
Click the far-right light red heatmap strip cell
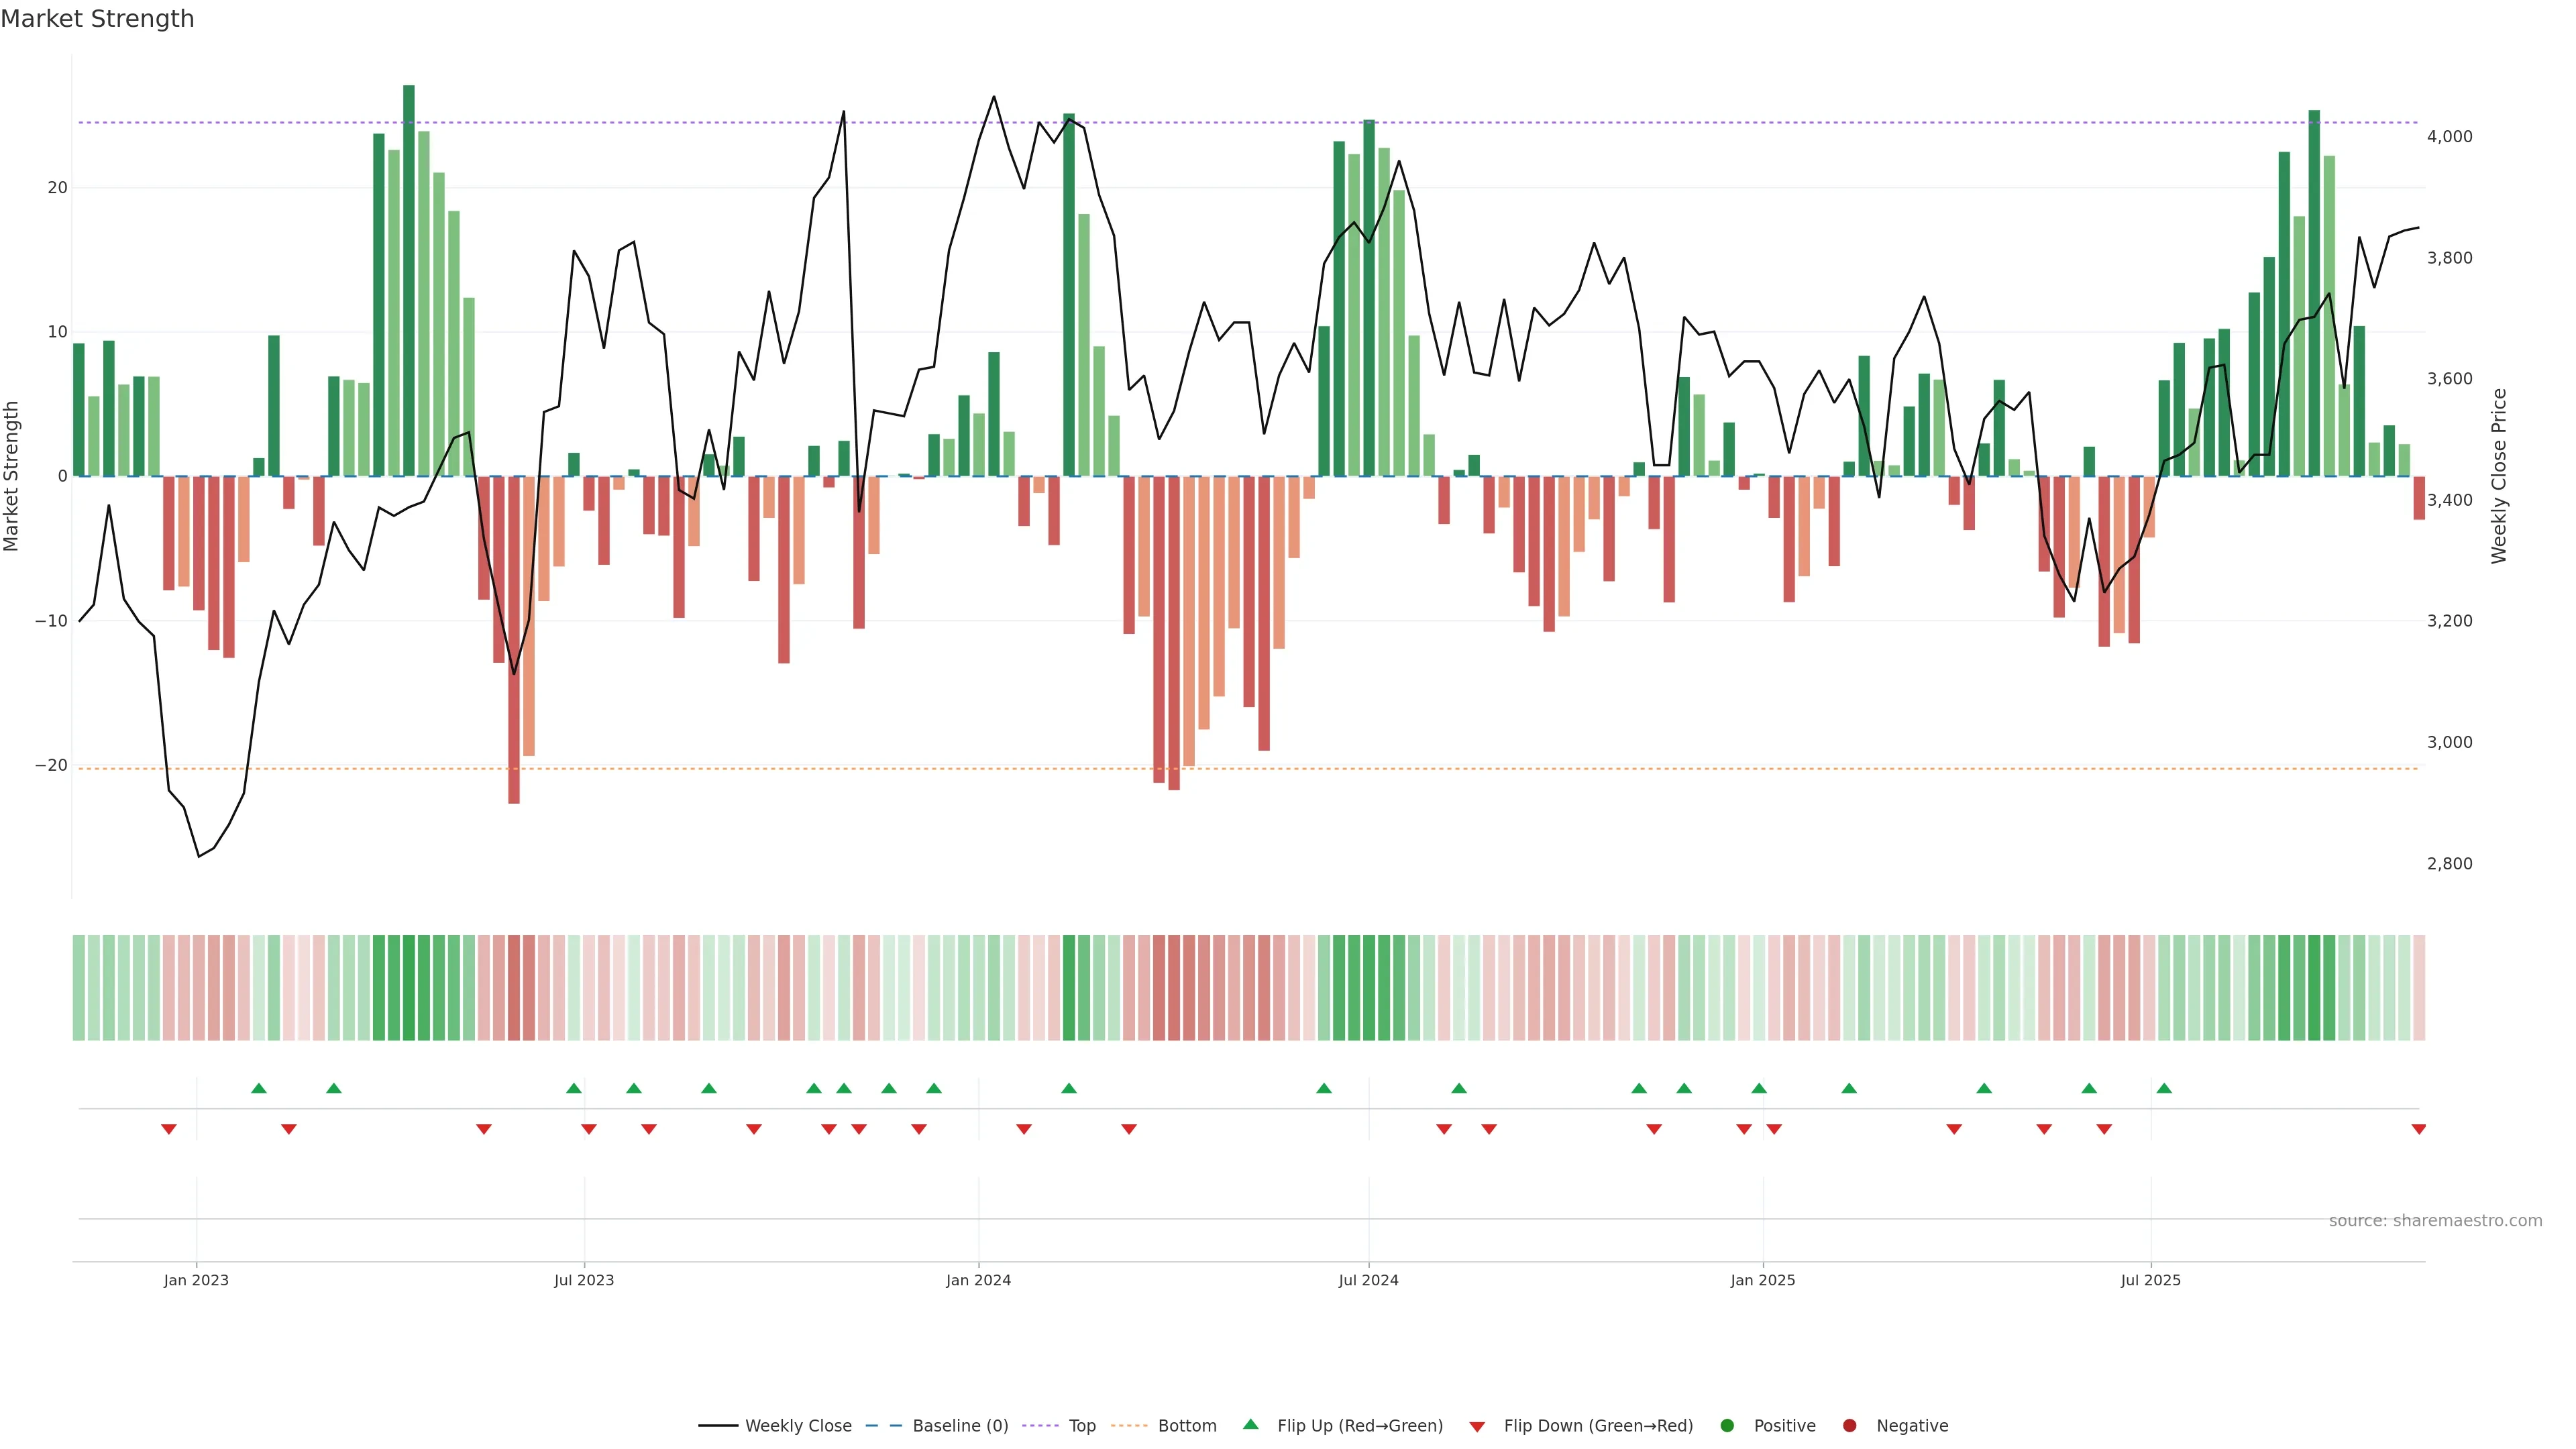(2419, 988)
